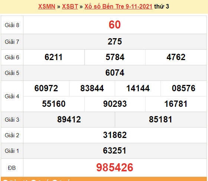Click Giải 6 number 4762

[x=176, y=57]
